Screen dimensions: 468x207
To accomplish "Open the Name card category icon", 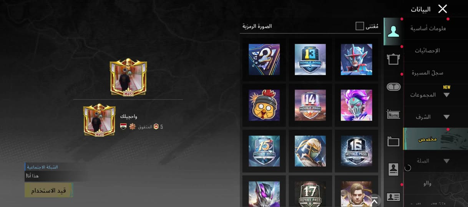I will [393, 114].
